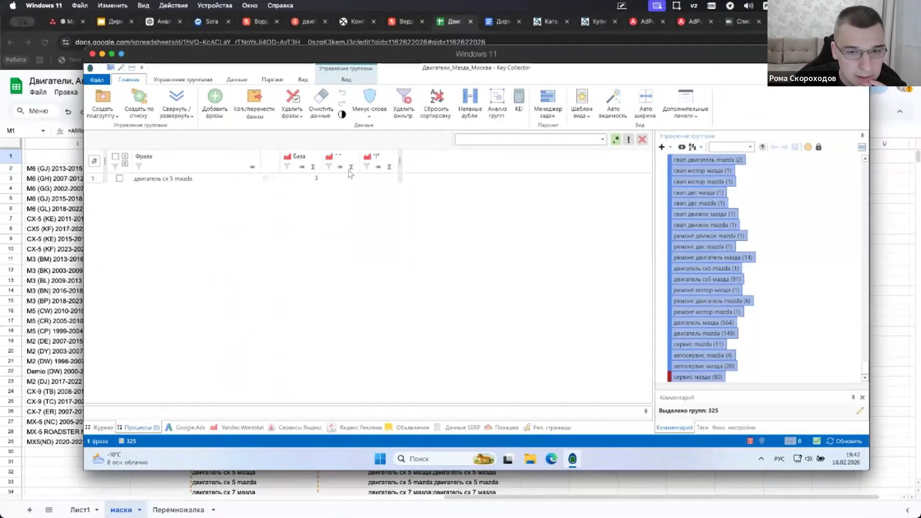This screenshot has height=518, width=921.
Task: Click the Key Collector icon in taskbar
Action: coord(572,459)
